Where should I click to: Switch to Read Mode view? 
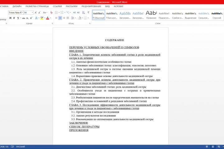(207, 147)
